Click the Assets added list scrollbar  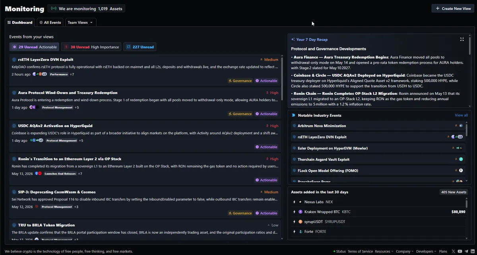click(467, 203)
